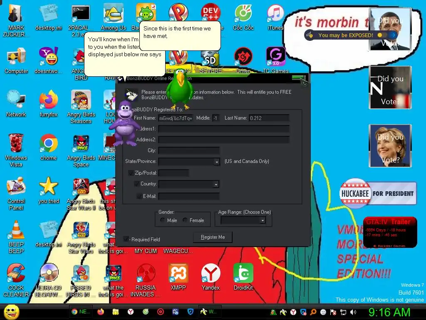Select the Female radio button
426x320 pixels.
point(185,220)
